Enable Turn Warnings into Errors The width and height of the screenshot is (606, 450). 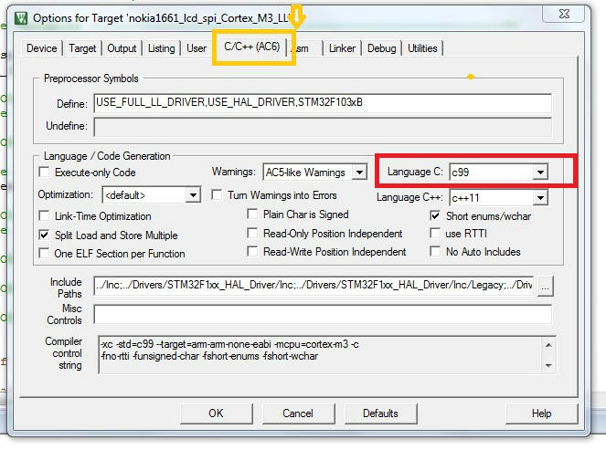click(x=218, y=195)
